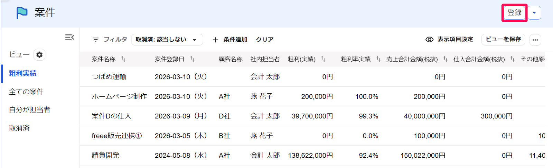The image size is (553, 168).
Task: Click the 99.3% margin cell
Action: pos(368,116)
